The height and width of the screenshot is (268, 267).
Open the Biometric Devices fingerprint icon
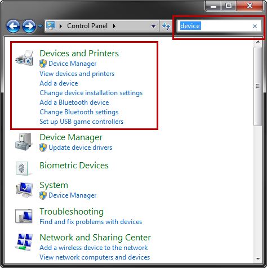[x=22, y=168]
